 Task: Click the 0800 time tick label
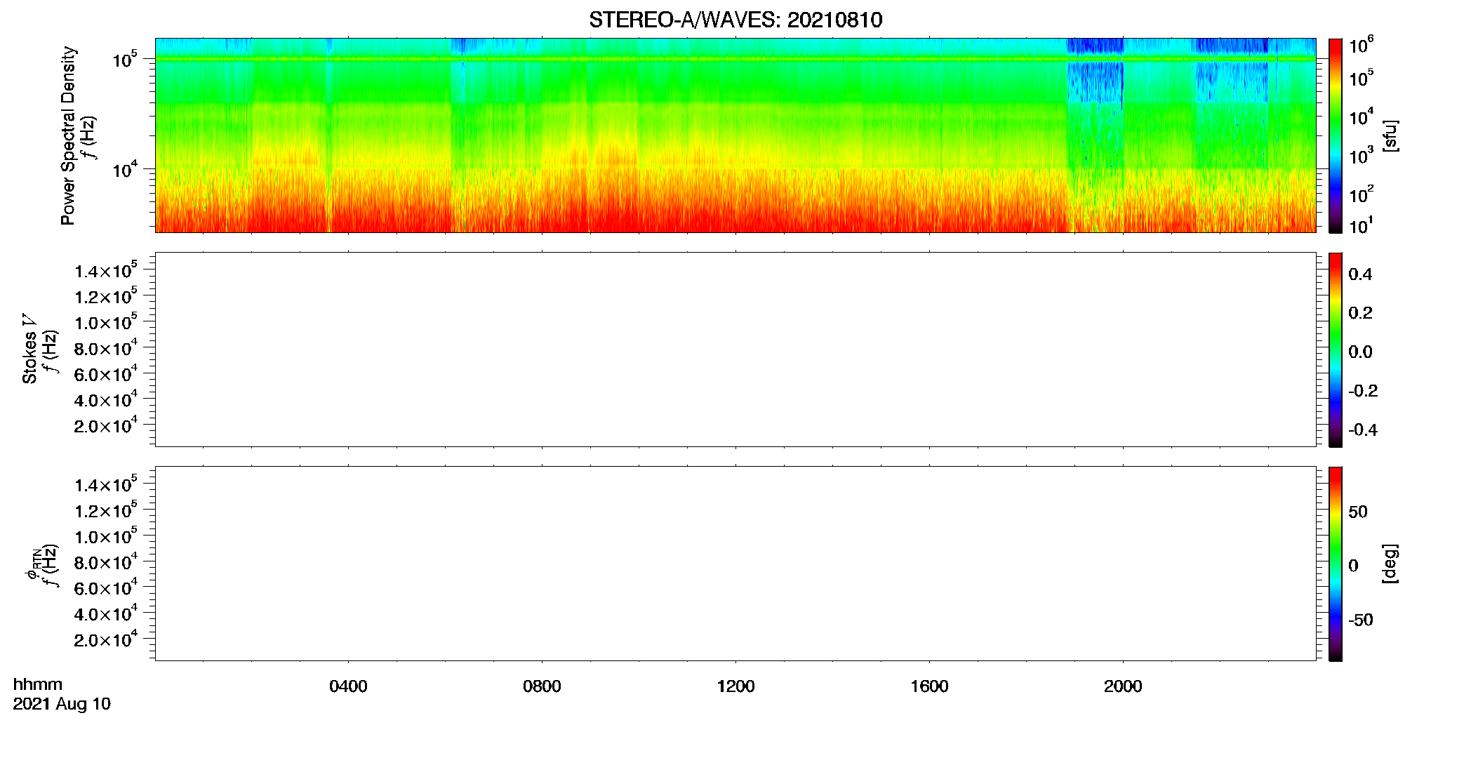point(542,686)
